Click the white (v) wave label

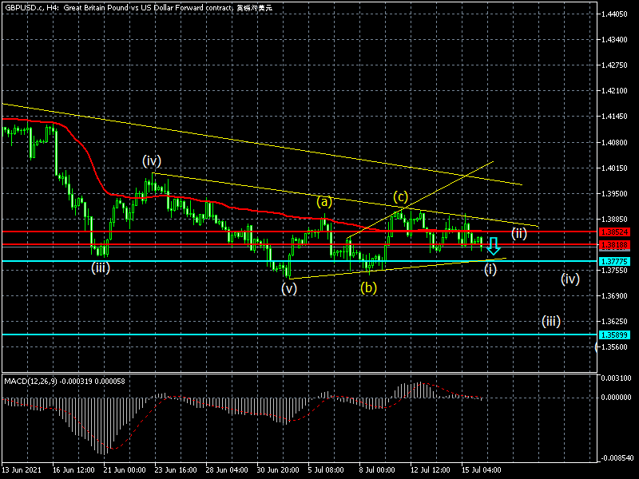pos(288,289)
